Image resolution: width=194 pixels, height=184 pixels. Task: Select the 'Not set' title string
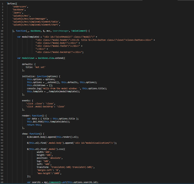40,67
